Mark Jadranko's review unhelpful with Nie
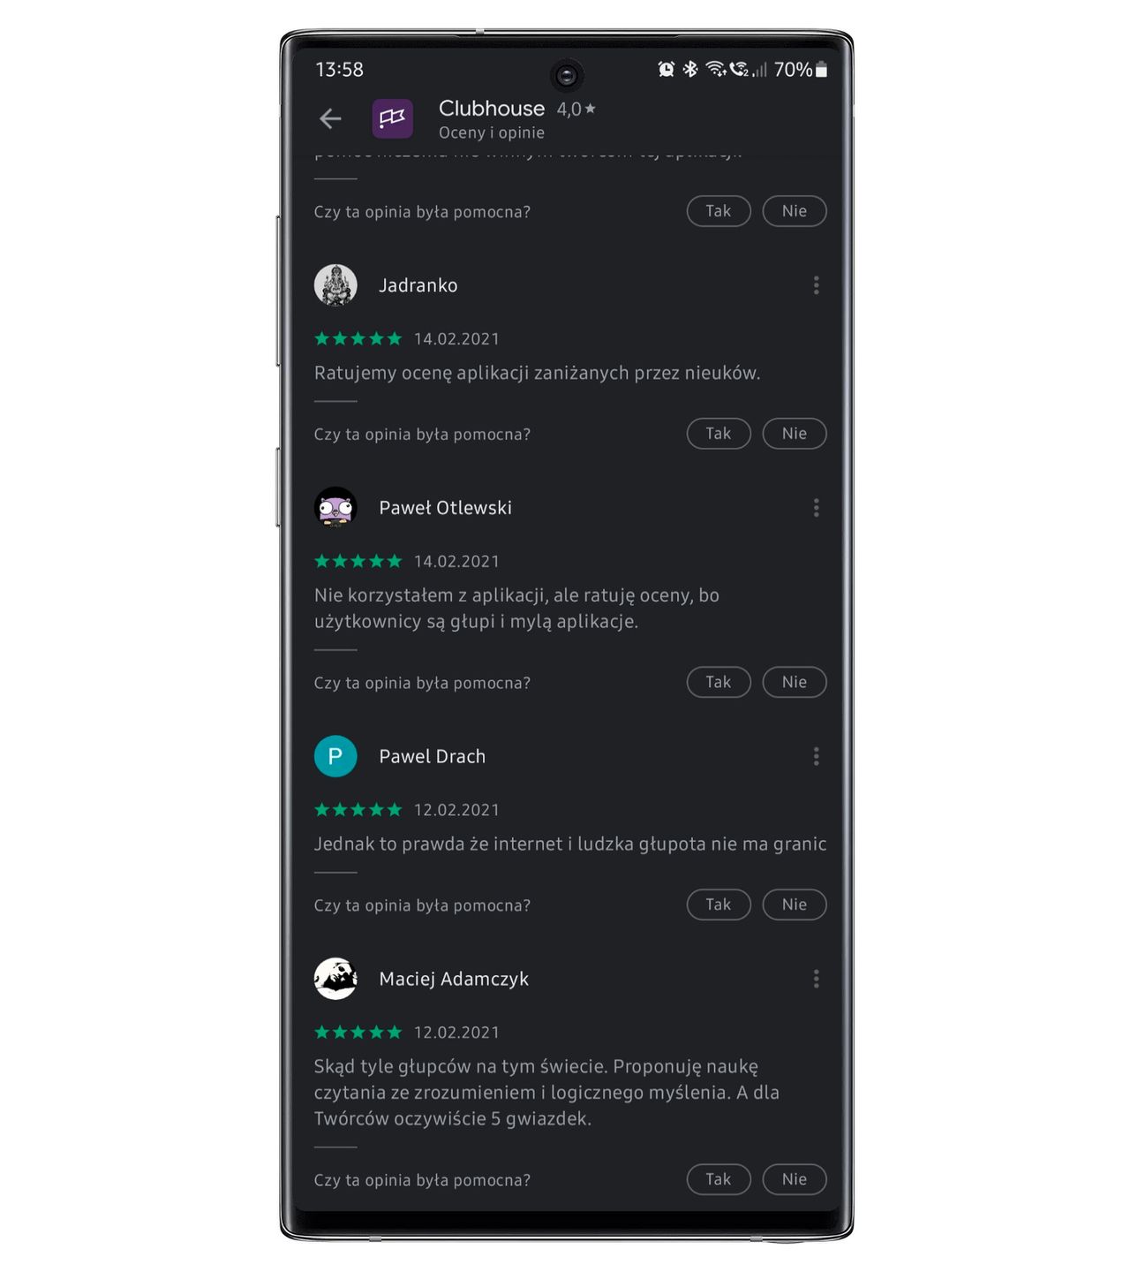 click(x=795, y=434)
